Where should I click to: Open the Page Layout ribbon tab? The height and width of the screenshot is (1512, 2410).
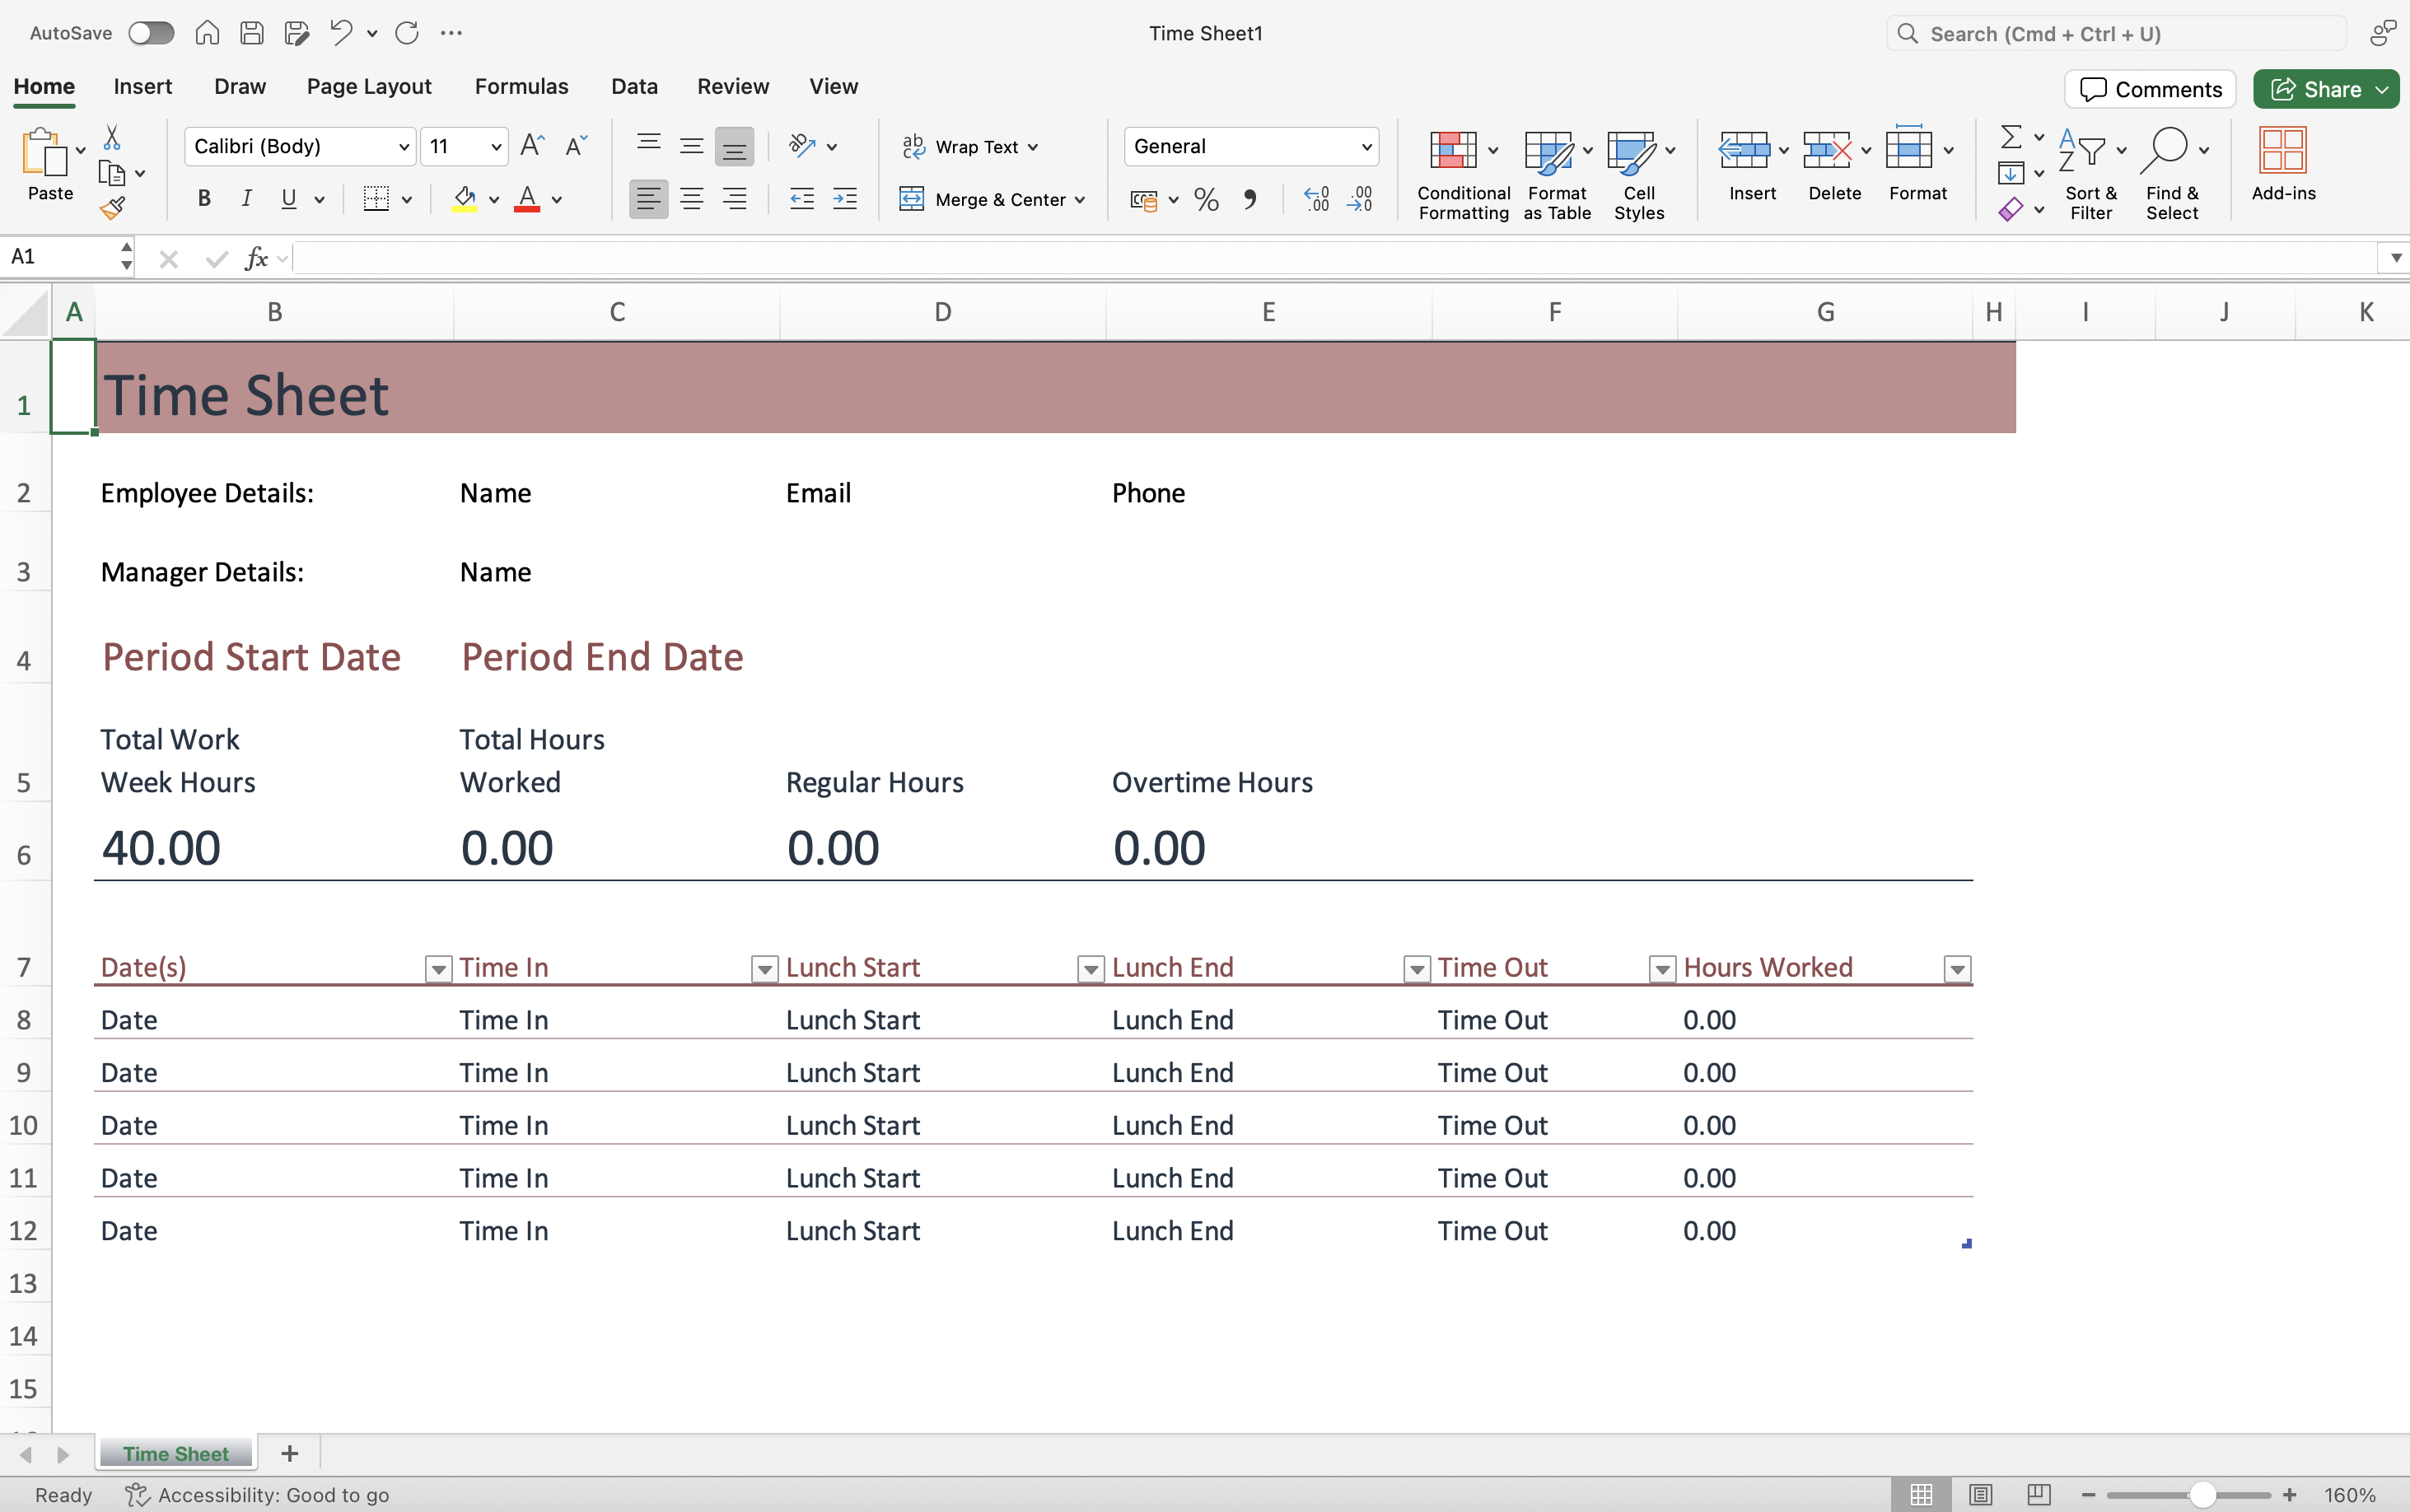click(369, 86)
